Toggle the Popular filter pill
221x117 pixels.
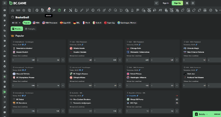(27, 23)
